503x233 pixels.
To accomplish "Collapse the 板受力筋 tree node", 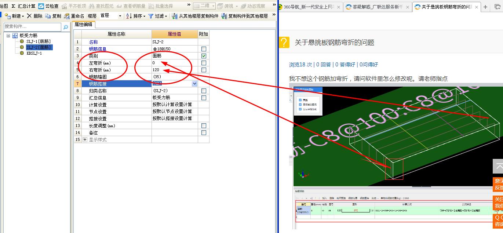I will 8,36.
